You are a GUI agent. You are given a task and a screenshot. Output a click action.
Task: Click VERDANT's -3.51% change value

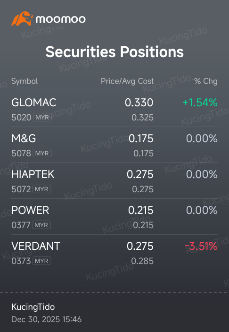point(201,246)
